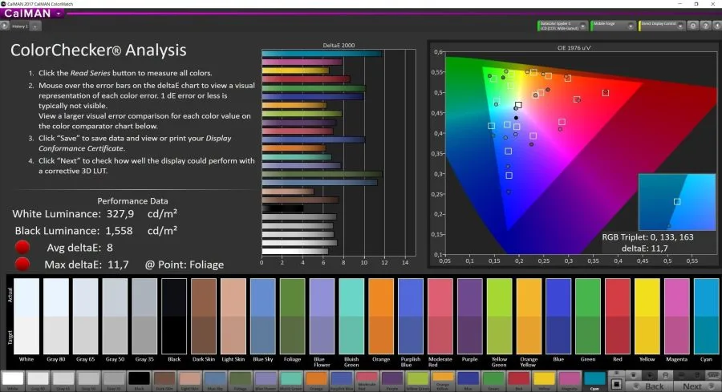
Task: Click the '@ Point: Foliage' text
Action: click(185, 265)
